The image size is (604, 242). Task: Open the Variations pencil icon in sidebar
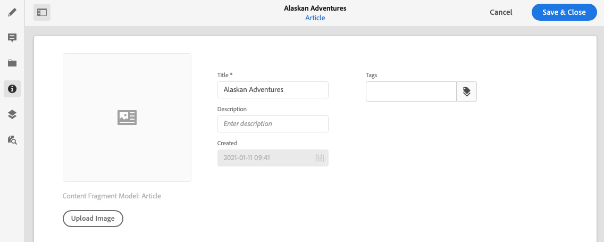[x=12, y=12]
